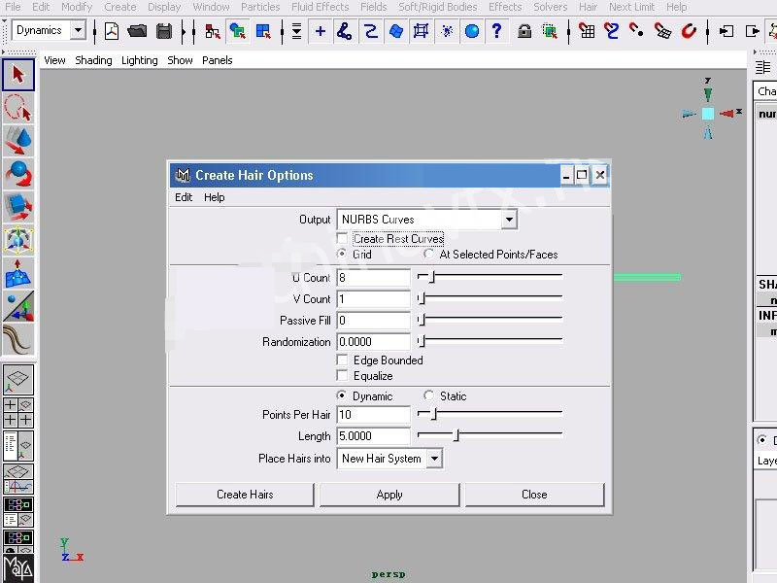Choose the Rotate tool in toolbox
The width and height of the screenshot is (777, 583).
pyautogui.click(x=17, y=174)
